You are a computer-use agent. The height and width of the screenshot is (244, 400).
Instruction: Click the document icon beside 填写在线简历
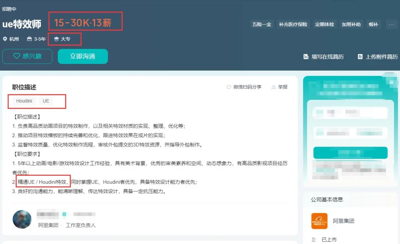[x=306, y=57]
